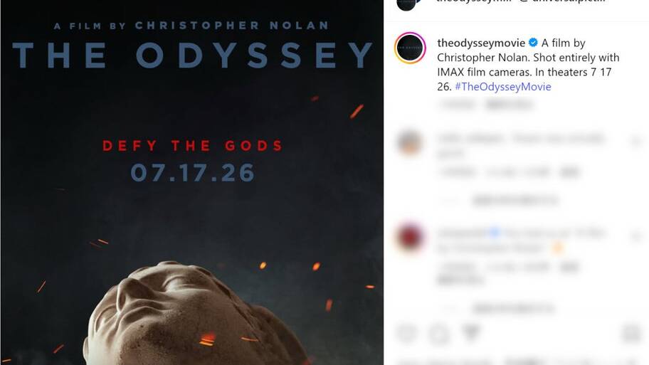Click the verified badge on second commenter
This screenshot has height=365, width=649.
[495, 233]
